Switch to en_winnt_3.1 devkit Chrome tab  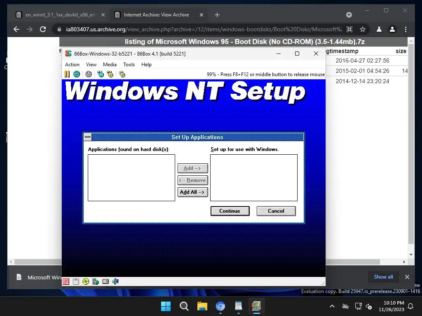[x=60, y=15]
